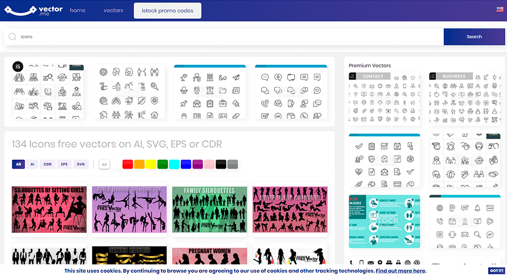Screen dimensions: 507x275
Task: Click the search magnifier icon
Action: [12, 37]
